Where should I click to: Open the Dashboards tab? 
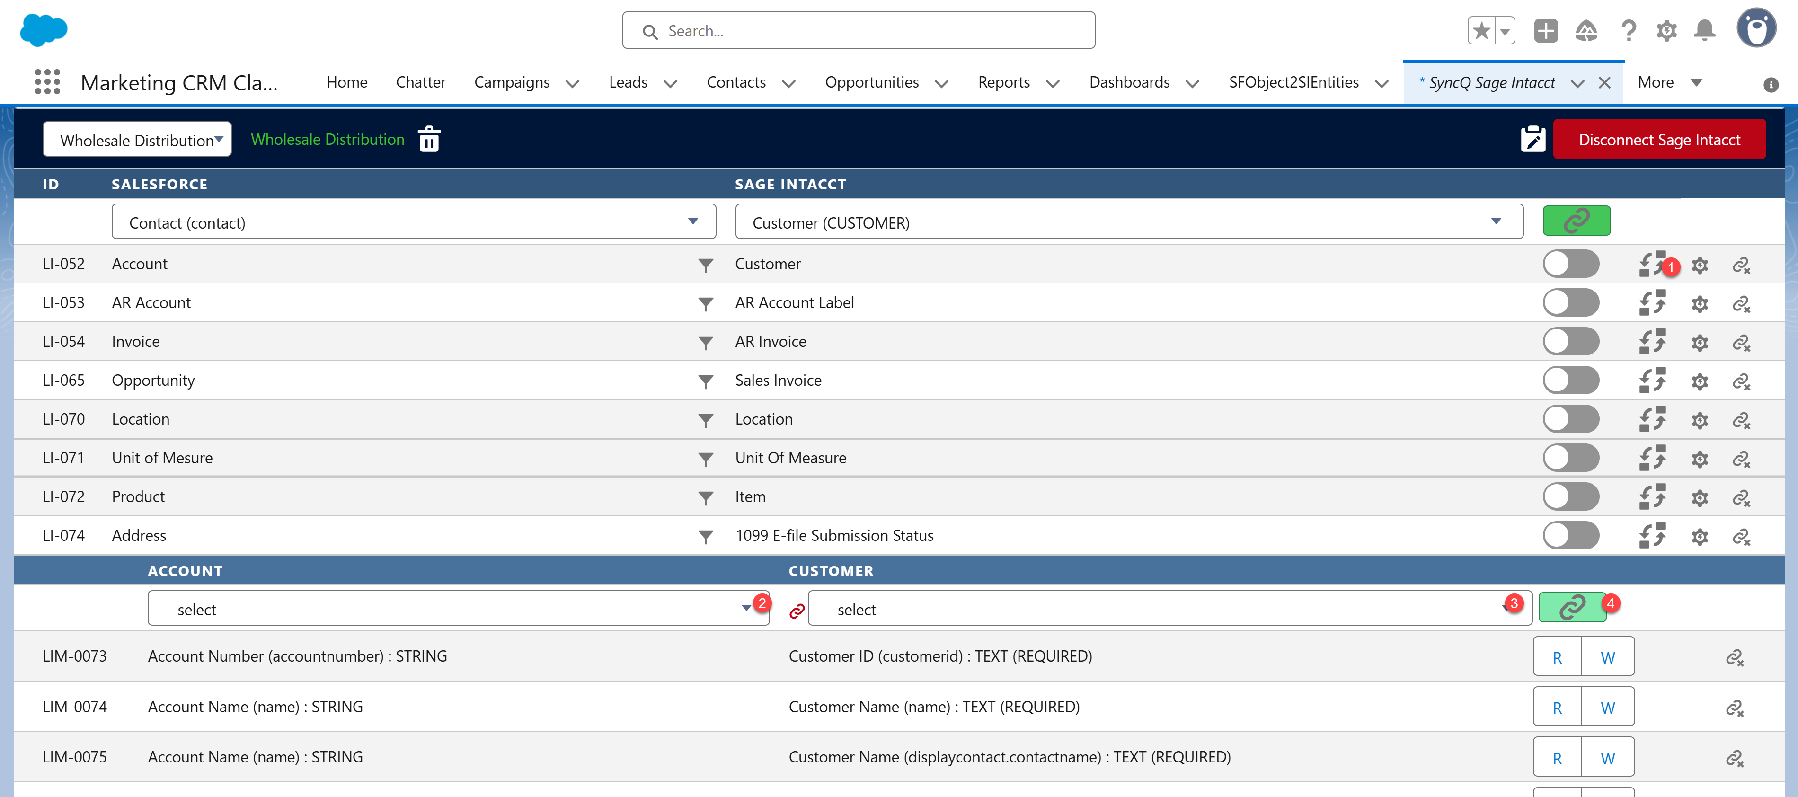[x=1129, y=82]
